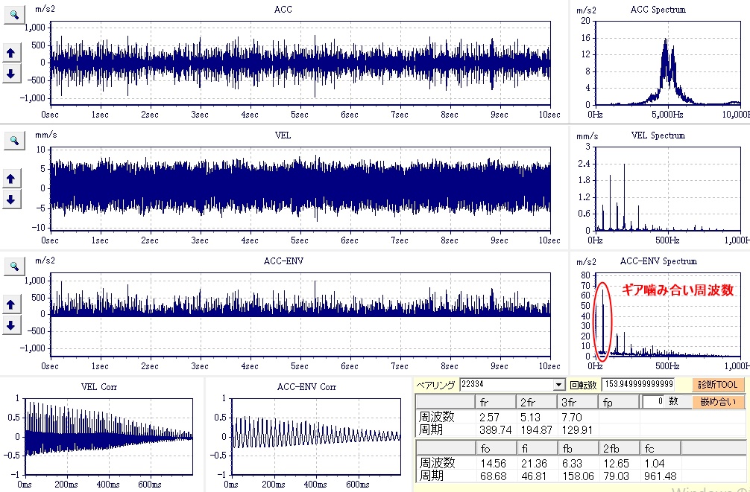
Task: Click the ACC time waveform plot
Action: click(300, 63)
